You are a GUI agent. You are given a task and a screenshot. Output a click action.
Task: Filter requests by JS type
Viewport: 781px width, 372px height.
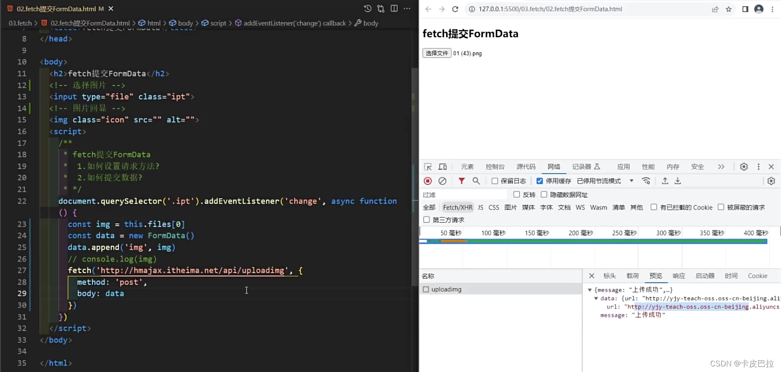tap(480, 207)
